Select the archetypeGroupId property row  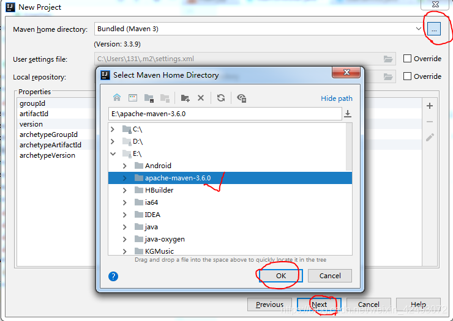coord(56,135)
